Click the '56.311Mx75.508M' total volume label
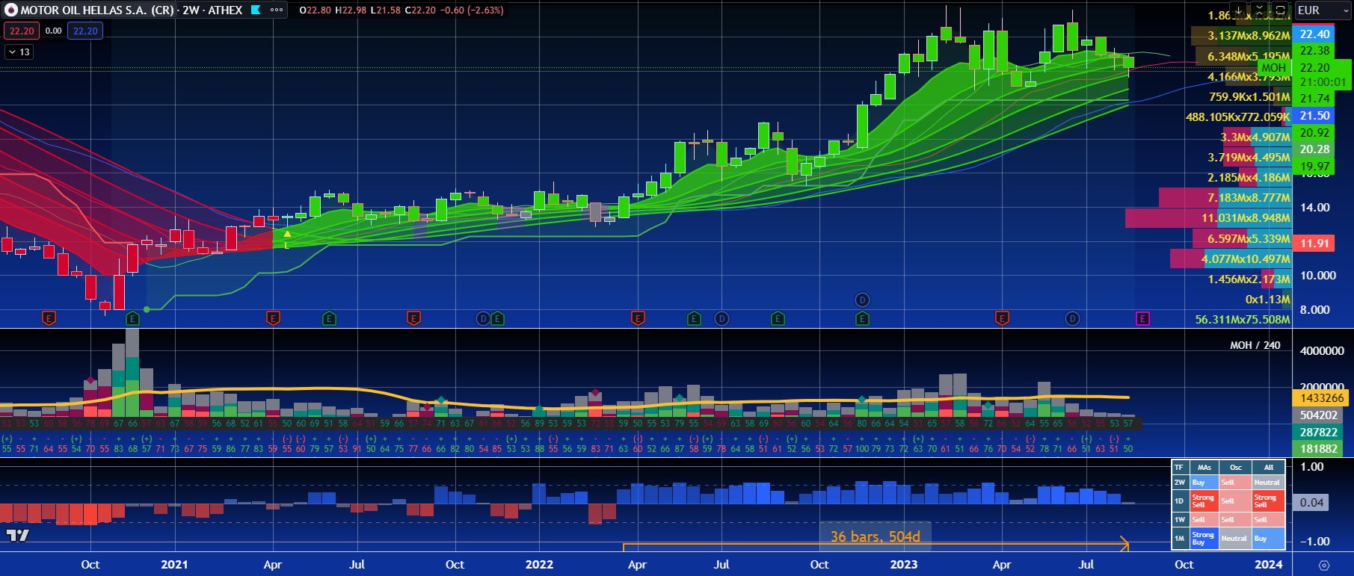1354x576 pixels. pyautogui.click(x=1243, y=320)
